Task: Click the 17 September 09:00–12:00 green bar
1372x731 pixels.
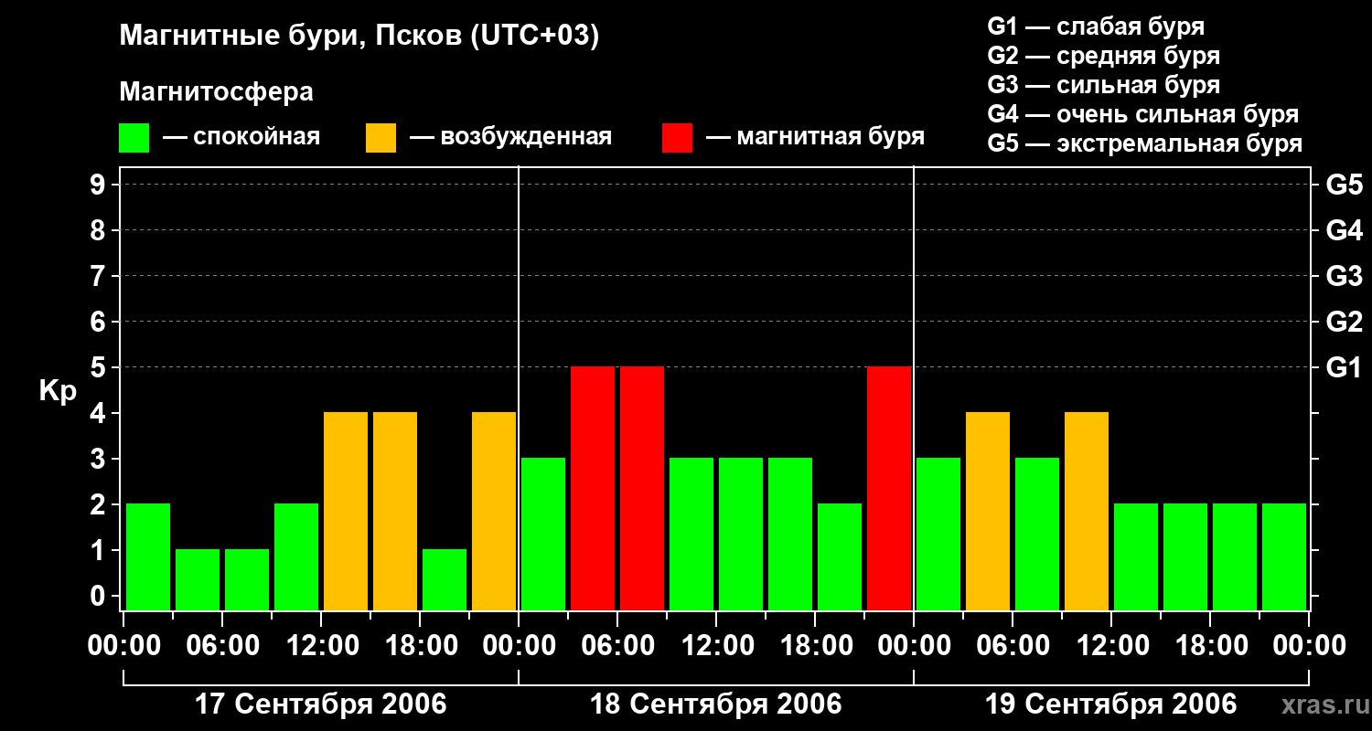Action: tap(296, 556)
